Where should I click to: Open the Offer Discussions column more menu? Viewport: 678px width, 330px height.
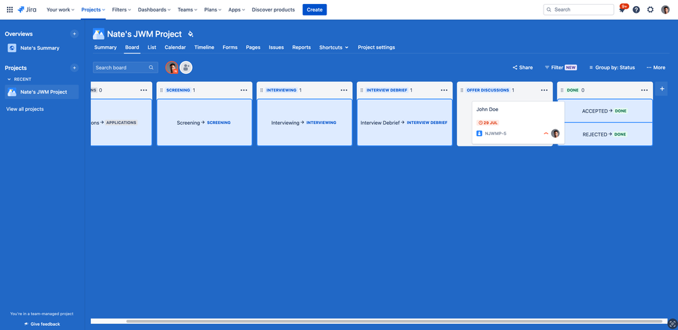point(544,90)
